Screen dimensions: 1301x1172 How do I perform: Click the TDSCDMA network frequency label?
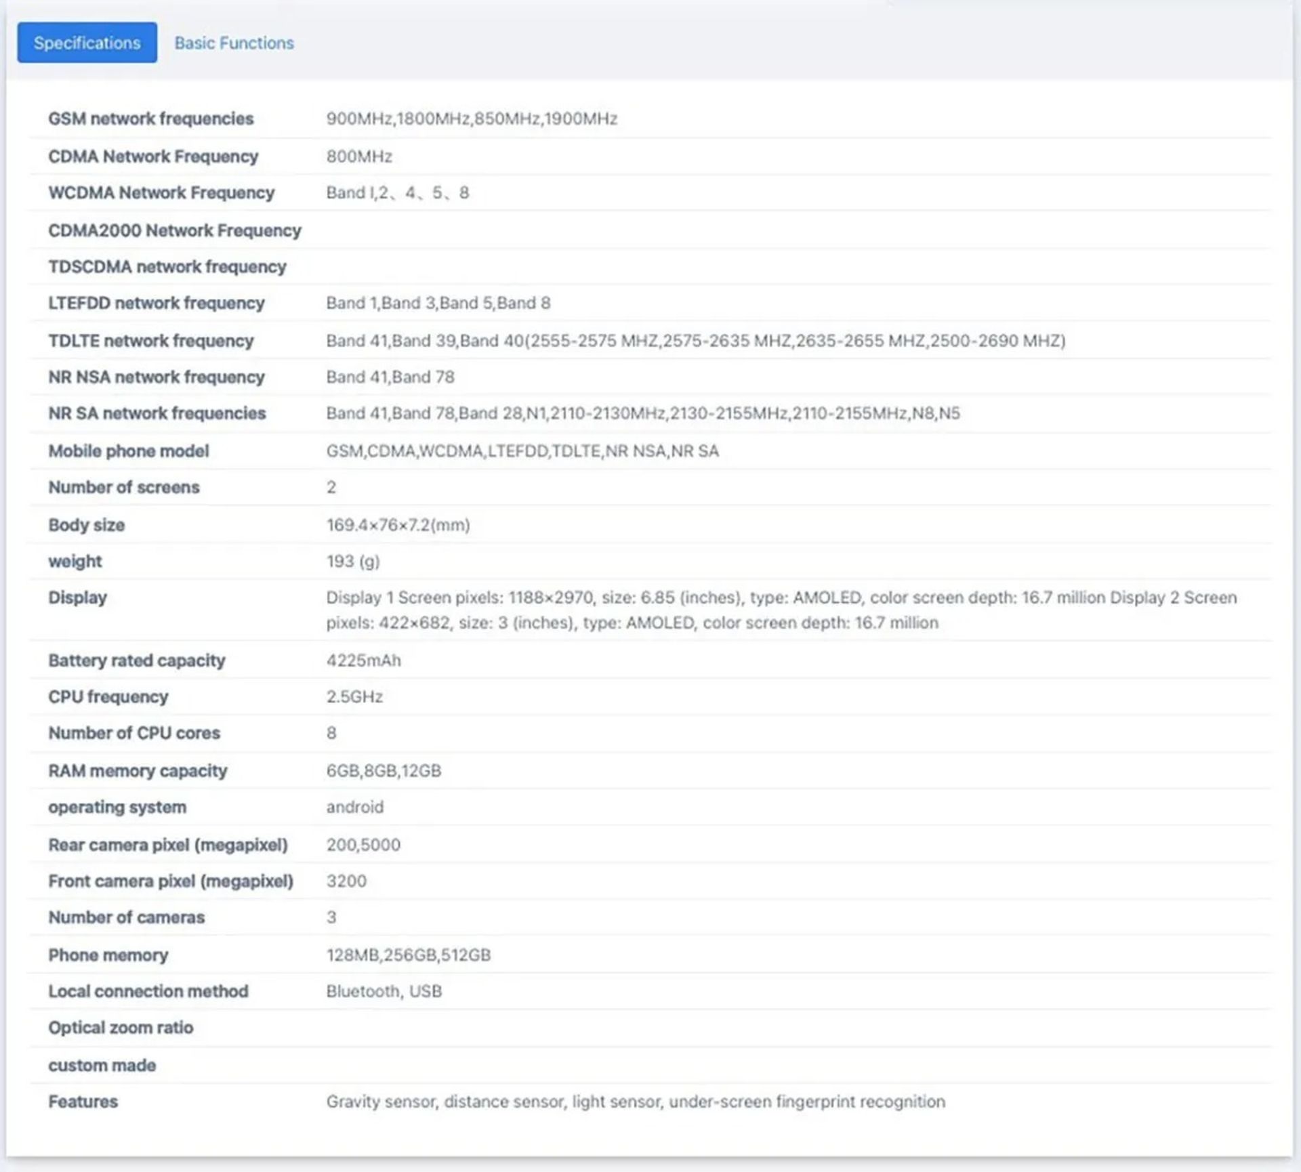pos(167,267)
